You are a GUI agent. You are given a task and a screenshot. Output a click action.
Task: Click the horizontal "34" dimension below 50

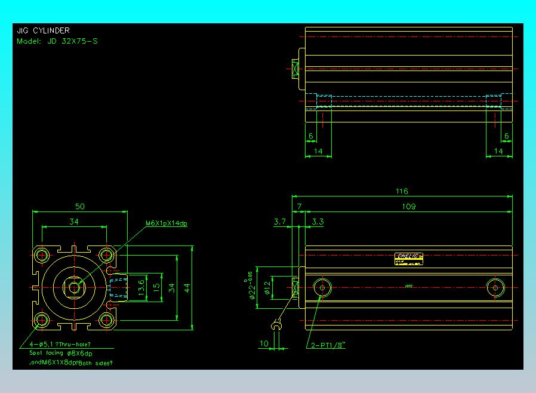point(74,222)
